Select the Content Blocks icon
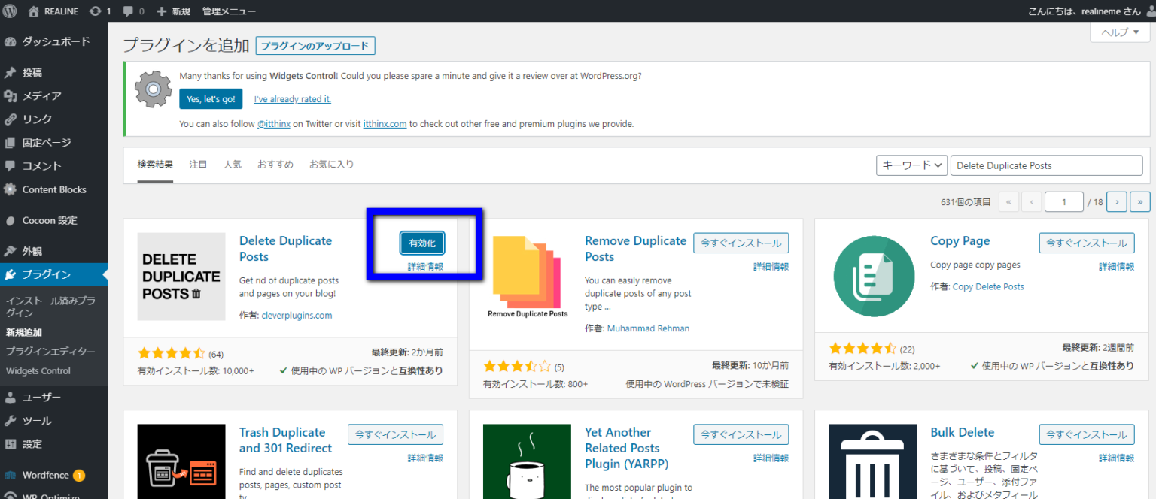1156x499 pixels. tap(11, 189)
